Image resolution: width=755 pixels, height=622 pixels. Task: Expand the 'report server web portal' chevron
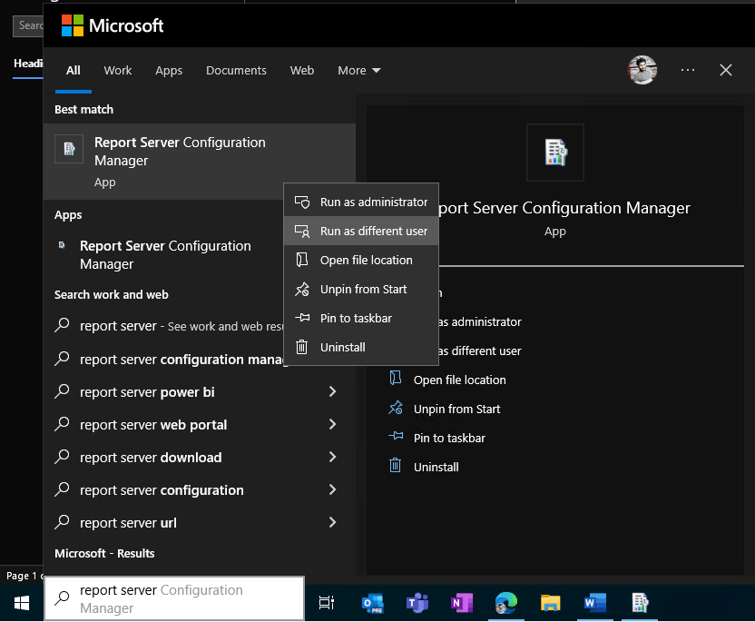pyautogui.click(x=332, y=424)
